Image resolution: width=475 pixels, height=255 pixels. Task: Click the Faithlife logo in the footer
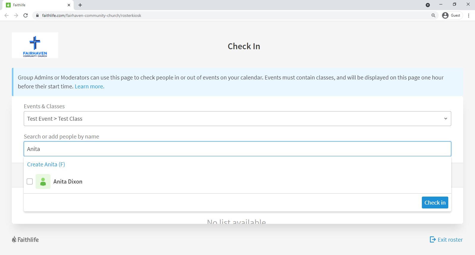tap(26, 240)
